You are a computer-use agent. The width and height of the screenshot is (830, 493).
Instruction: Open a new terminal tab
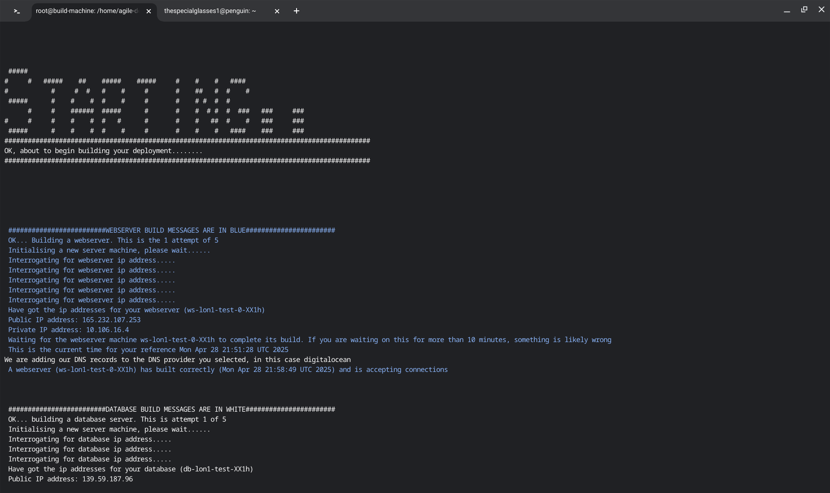[297, 11]
